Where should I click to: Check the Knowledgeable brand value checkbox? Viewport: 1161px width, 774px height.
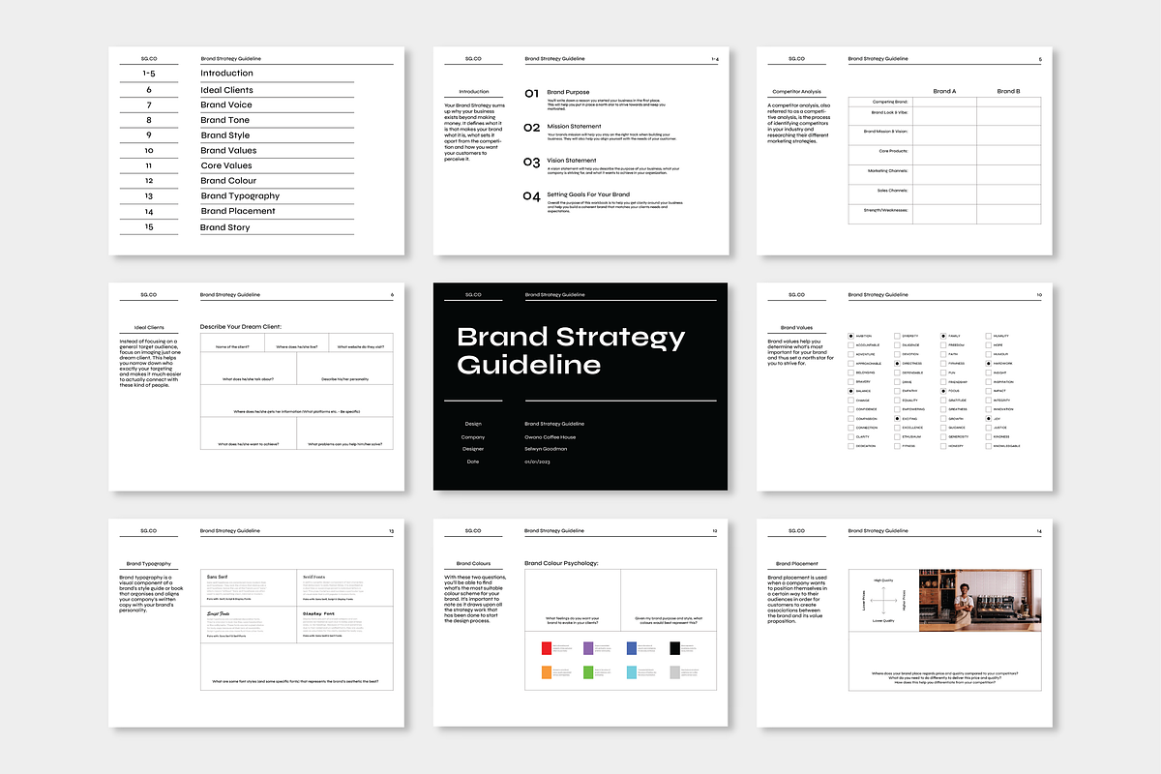click(x=989, y=446)
